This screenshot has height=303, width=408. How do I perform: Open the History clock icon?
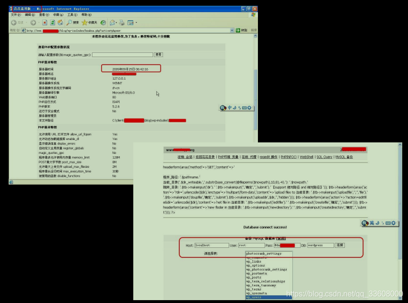click(103, 23)
